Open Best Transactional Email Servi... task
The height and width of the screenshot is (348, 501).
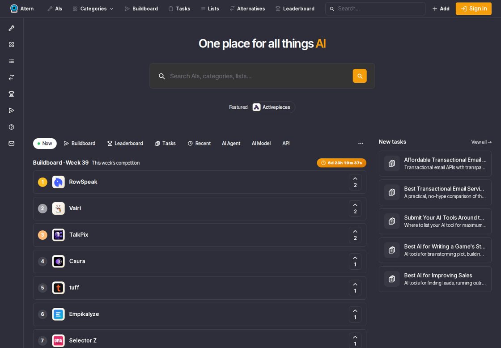coord(435,192)
